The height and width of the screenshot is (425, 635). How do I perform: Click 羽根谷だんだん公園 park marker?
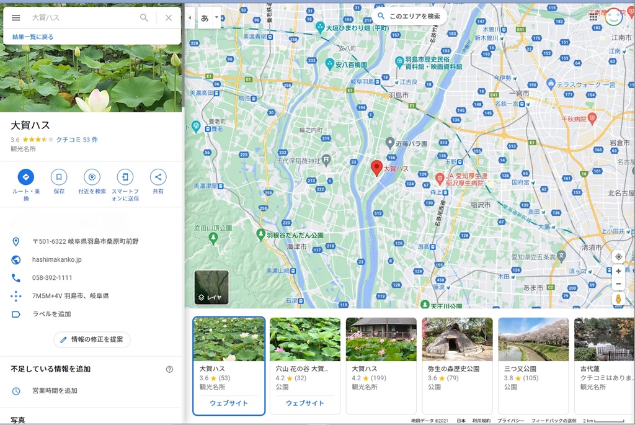coord(261,234)
